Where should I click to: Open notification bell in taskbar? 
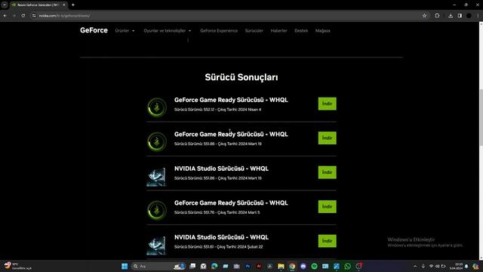pos(466,266)
